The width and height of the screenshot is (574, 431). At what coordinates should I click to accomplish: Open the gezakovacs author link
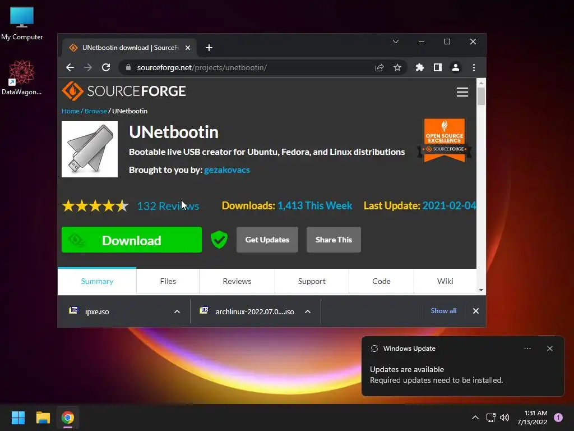(227, 169)
